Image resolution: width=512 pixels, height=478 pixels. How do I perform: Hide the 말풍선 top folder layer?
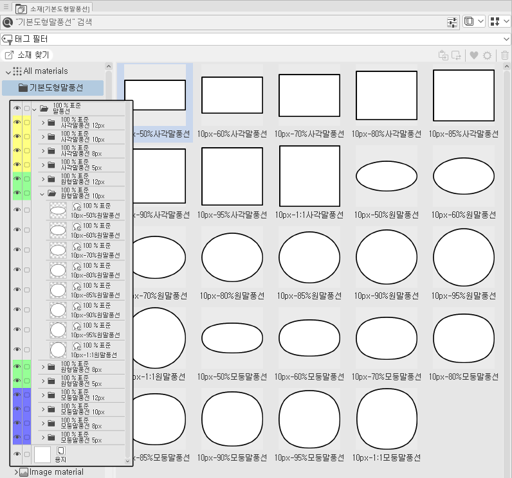pyautogui.click(x=17, y=108)
